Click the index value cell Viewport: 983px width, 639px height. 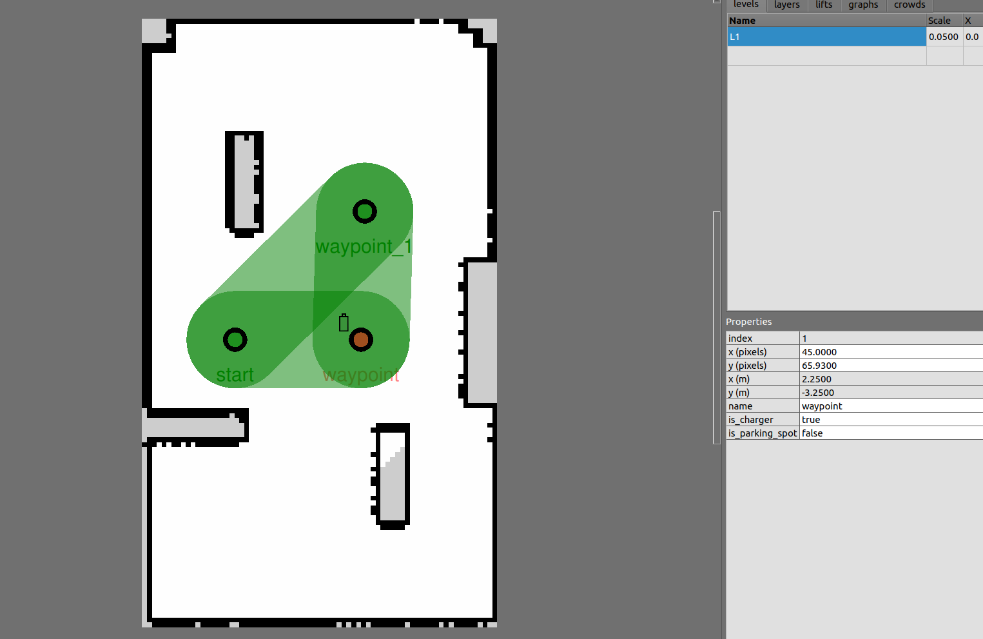click(x=891, y=338)
